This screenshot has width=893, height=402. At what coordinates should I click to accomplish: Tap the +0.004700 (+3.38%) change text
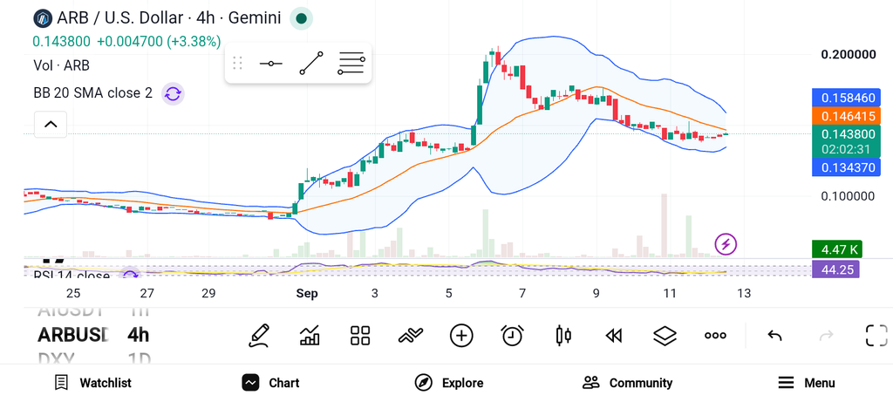[x=159, y=42]
